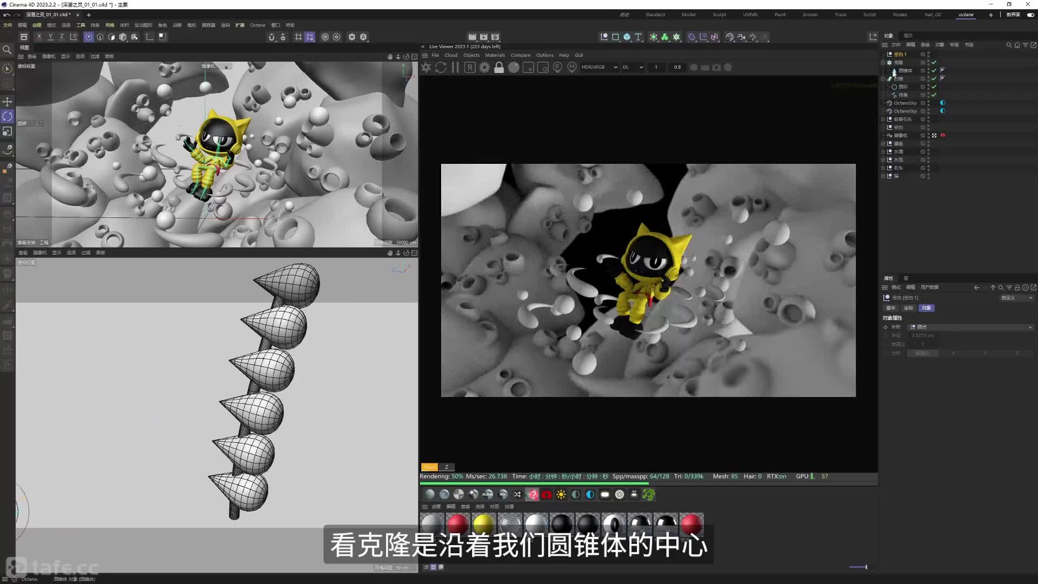The image size is (1038, 584).
Task: Click the Octane mix material icon
Action: (x=503, y=494)
